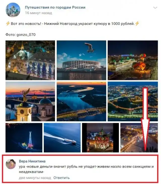The height and width of the screenshot is (184, 161).
Task: View the illuminated radio tower photo
Action: pyautogui.click(x=24, y=138)
